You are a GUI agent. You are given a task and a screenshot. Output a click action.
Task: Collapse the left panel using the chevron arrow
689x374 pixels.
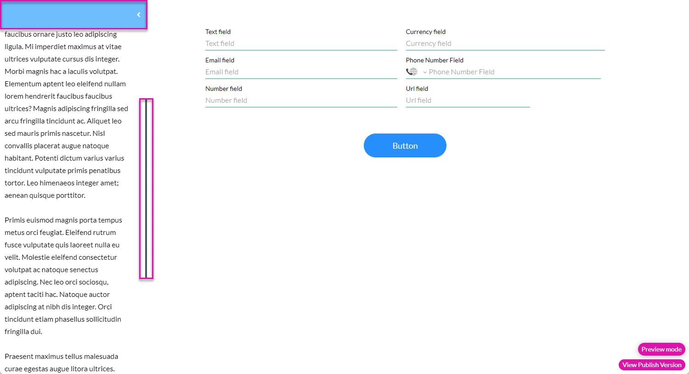click(138, 15)
